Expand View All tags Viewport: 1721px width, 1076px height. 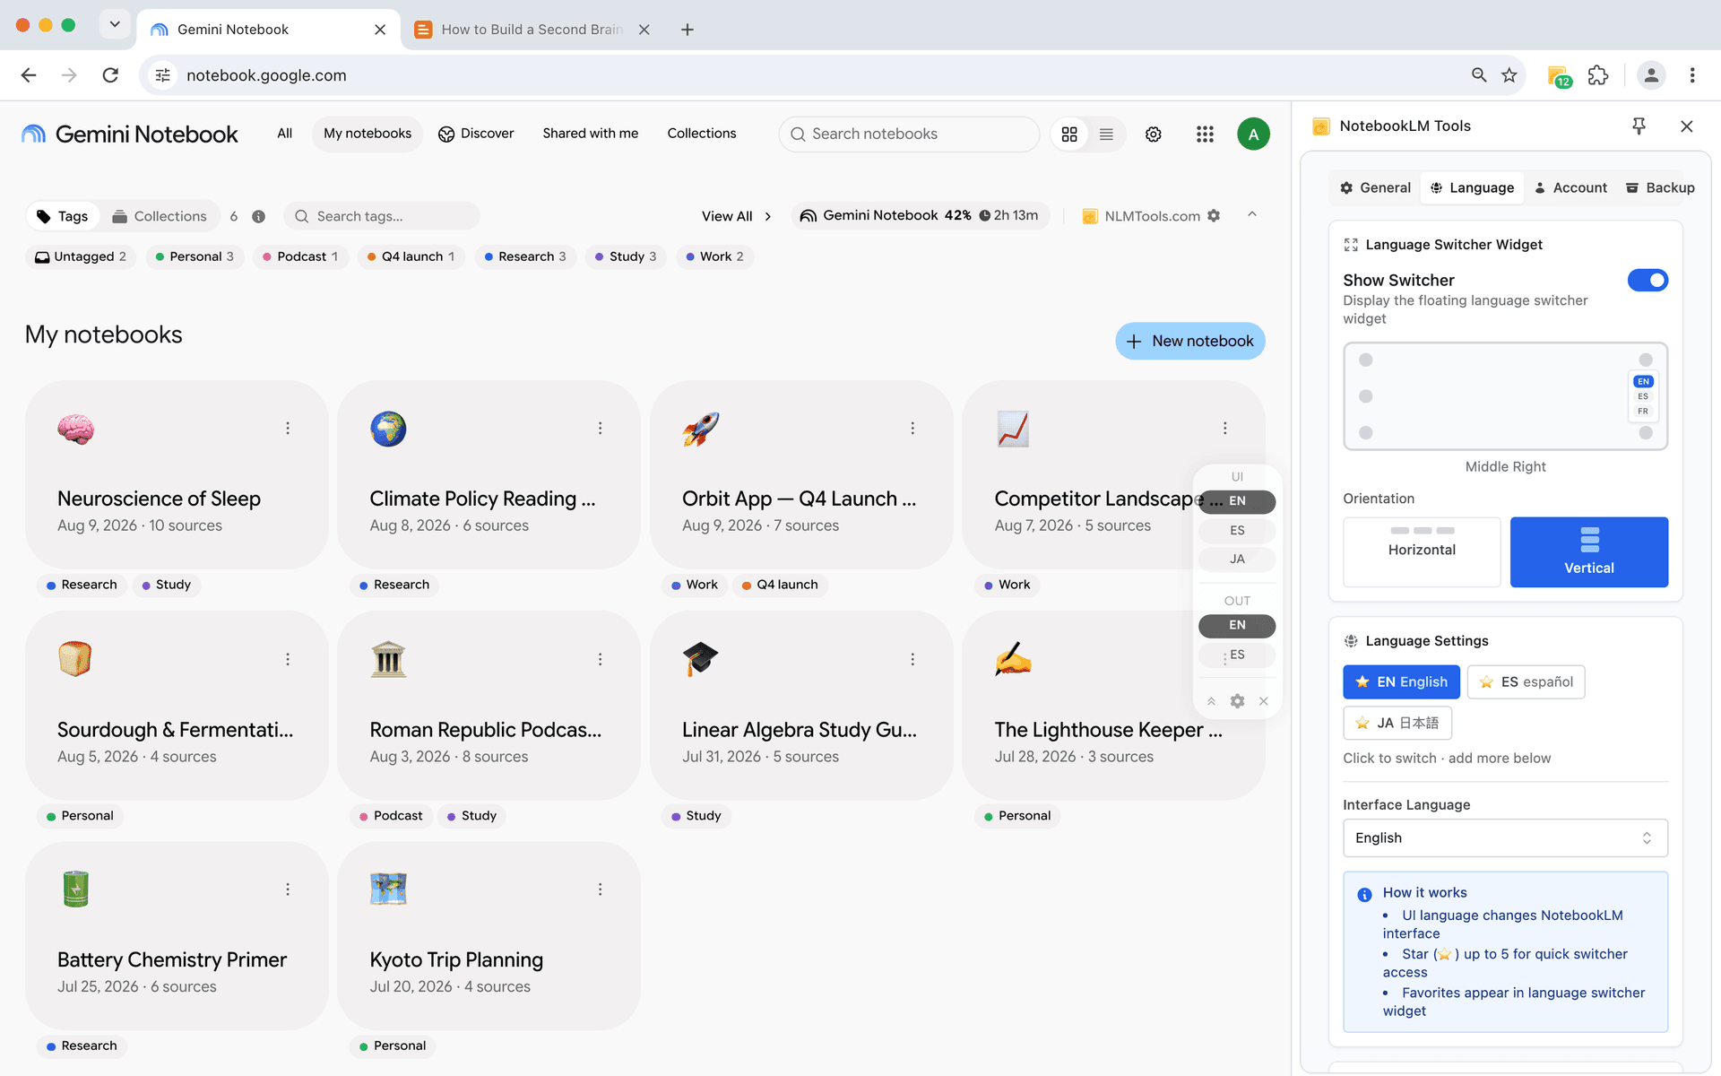click(737, 216)
